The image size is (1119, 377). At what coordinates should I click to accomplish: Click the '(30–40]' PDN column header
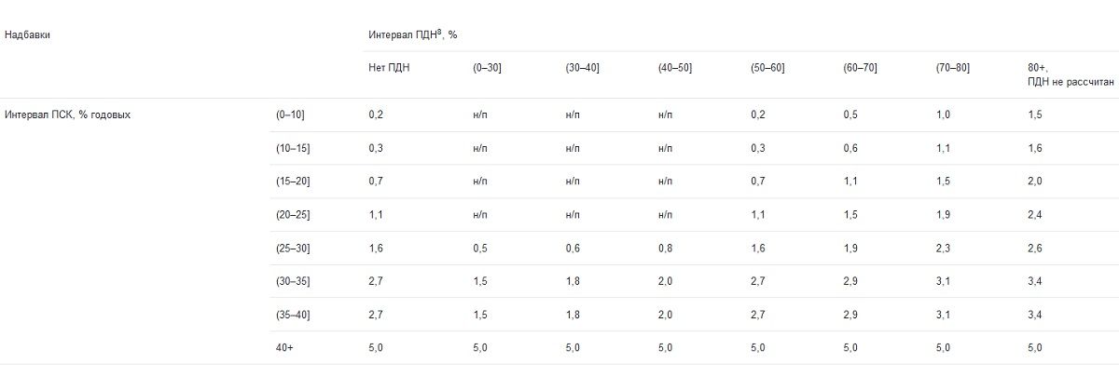[581, 68]
